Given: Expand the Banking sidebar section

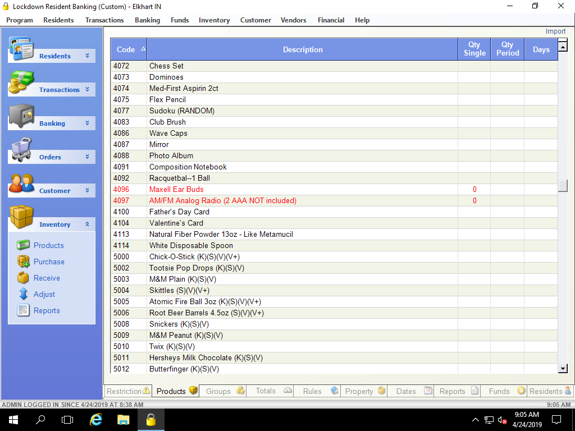Looking at the screenshot, I should 87,123.
